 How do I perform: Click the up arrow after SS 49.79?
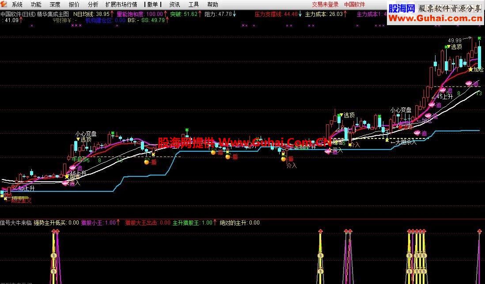(x=167, y=20)
